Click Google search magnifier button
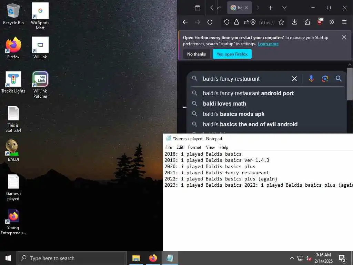353x265 pixels. coord(339,79)
